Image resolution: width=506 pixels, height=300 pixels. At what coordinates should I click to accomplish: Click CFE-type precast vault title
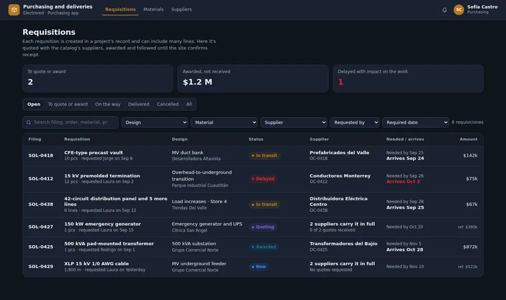pyautogui.click(x=94, y=153)
